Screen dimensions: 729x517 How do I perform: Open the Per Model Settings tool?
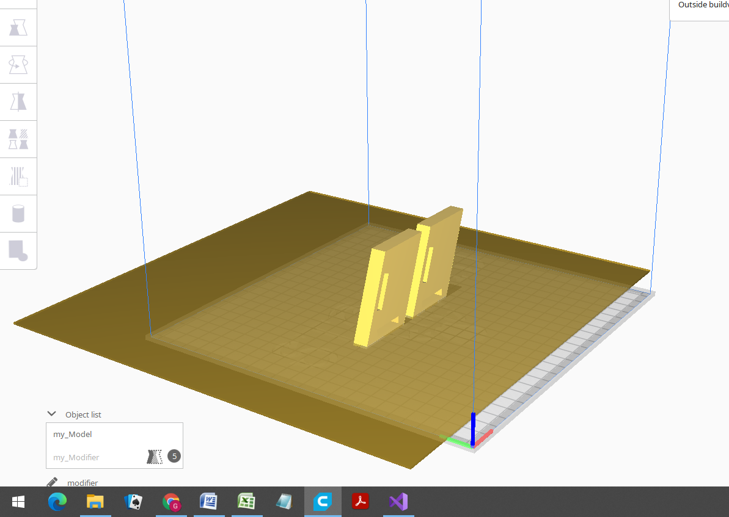(x=18, y=139)
